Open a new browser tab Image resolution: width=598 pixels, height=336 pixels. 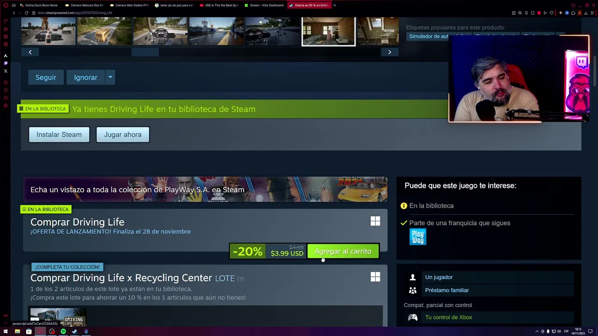click(335, 5)
